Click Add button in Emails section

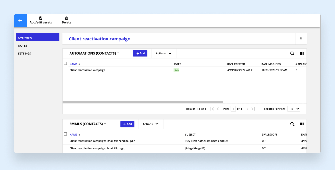tap(127, 124)
